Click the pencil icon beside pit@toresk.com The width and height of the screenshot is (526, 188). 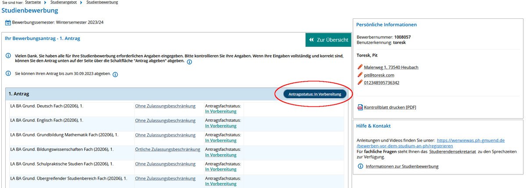coord(360,75)
